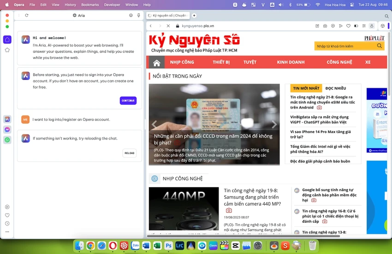This screenshot has height=254, width=392.
Task: Open the KINH DOANH navigation tab
Action: tap(291, 62)
